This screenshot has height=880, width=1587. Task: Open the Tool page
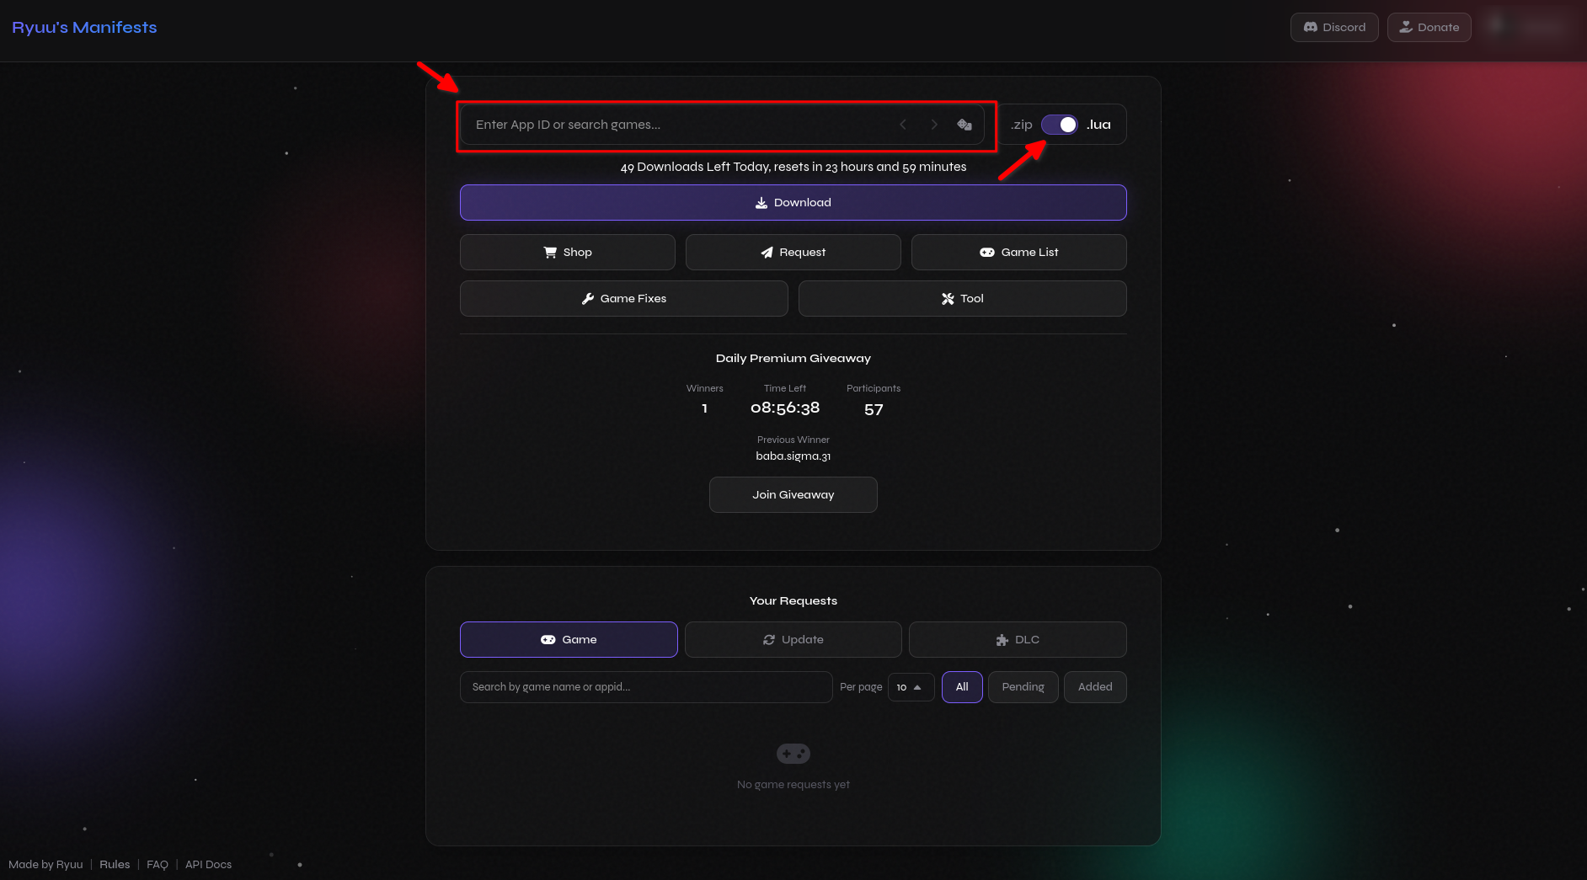tap(963, 299)
